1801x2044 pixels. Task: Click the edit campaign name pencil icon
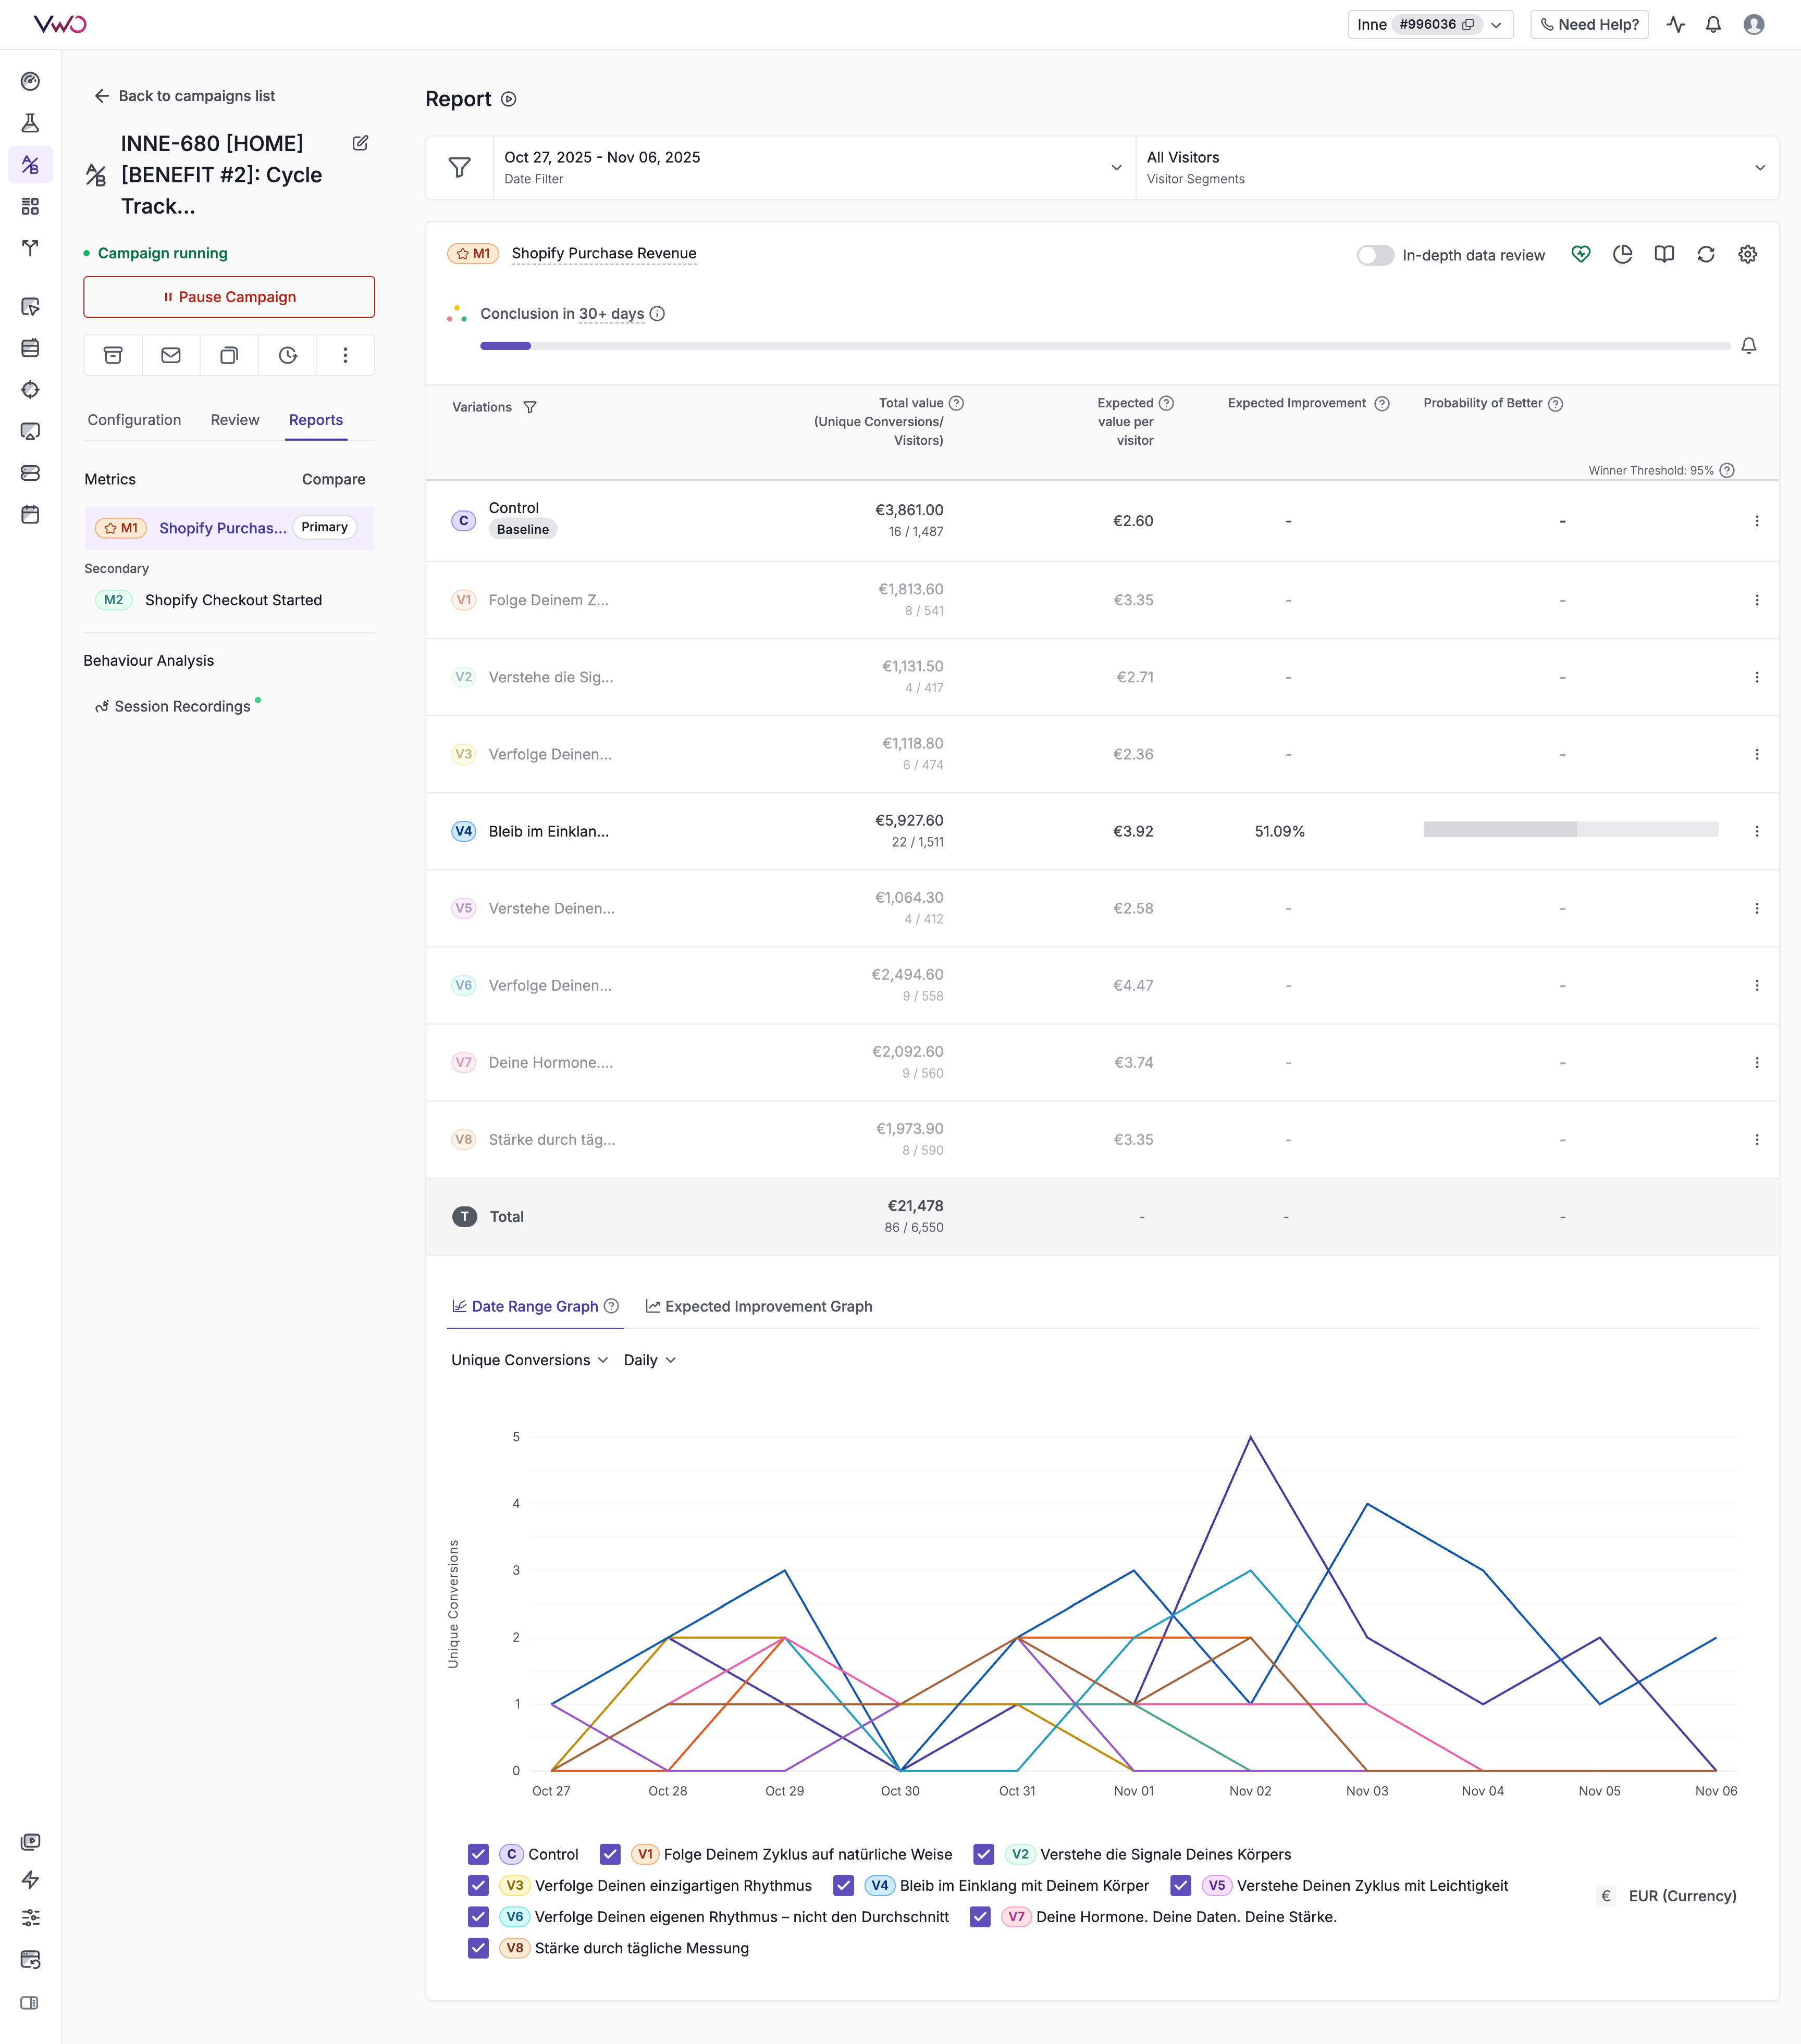point(360,143)
